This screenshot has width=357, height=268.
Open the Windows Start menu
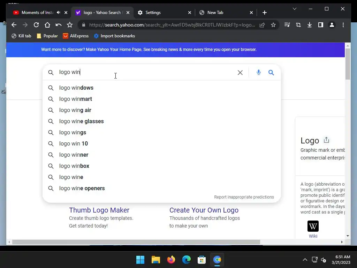point(140,260)
